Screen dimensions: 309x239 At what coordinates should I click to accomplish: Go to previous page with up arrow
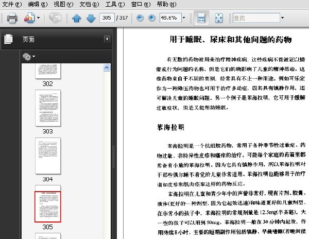click(76, 18)
